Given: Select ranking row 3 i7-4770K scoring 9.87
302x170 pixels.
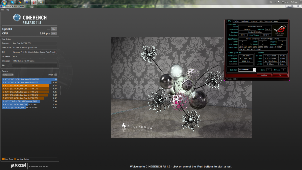Looking at the screenshot, I should [30, 86].
